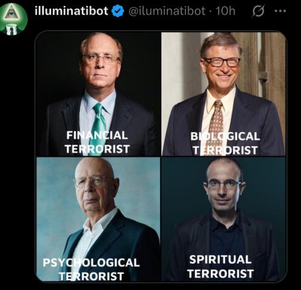Open the Grok slashed-circle icon
The height and width of the screenshot is (290, 301).
click(258, 11)
